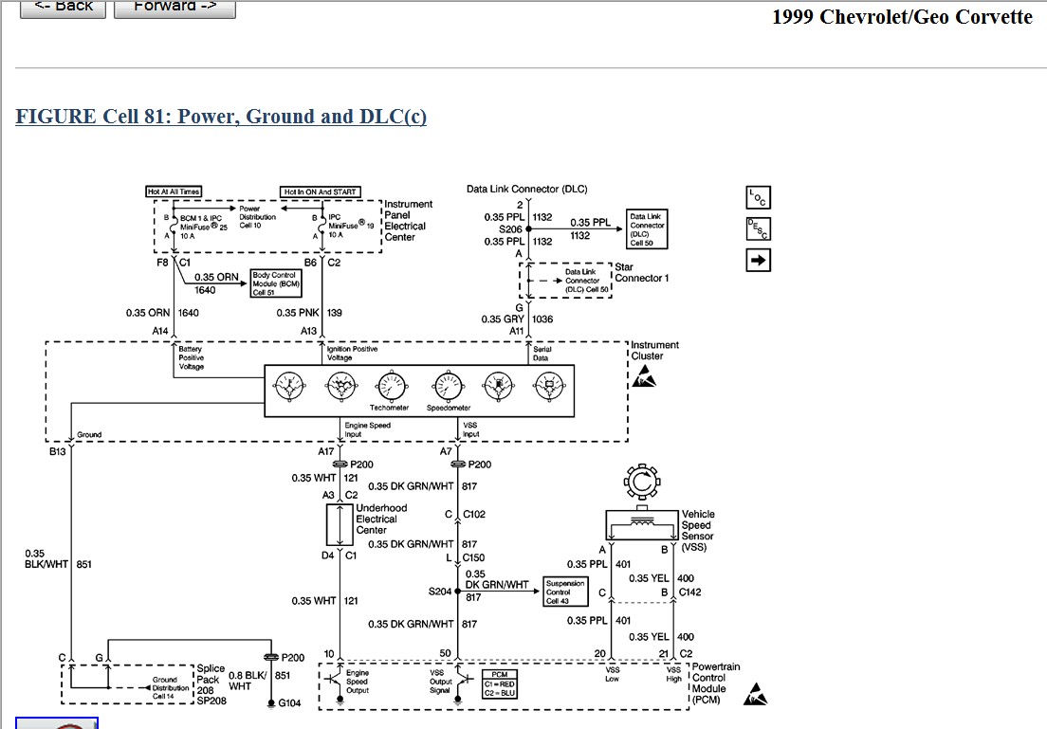Click the DESC description icon
1047x729 pixels.
pyautogui.click(x=758, y=228)
